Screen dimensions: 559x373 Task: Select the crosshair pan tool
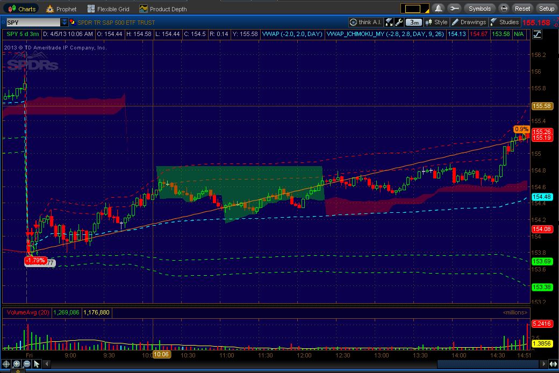(x=6, y=364)
